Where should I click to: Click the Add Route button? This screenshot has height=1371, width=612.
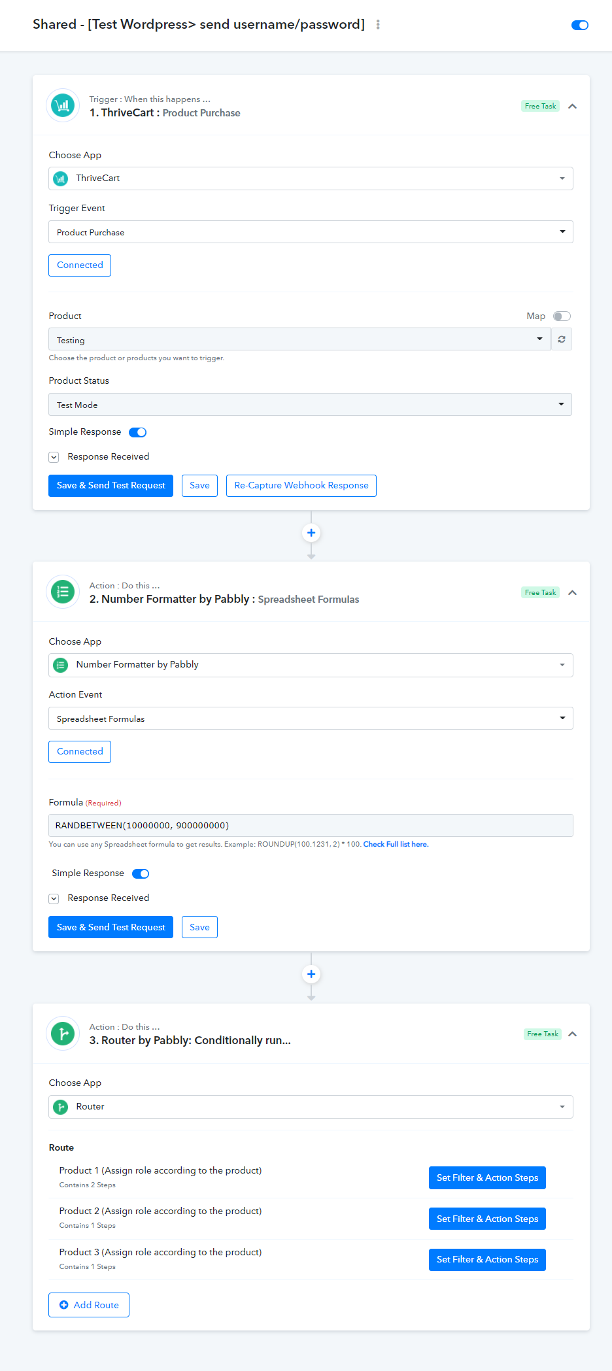pyautogui.click(x=89, y=1305)
